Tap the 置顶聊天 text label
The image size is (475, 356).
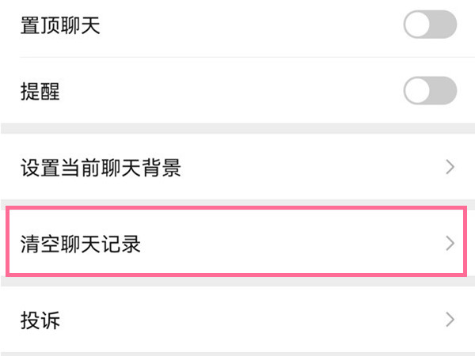tap(59, 27)
